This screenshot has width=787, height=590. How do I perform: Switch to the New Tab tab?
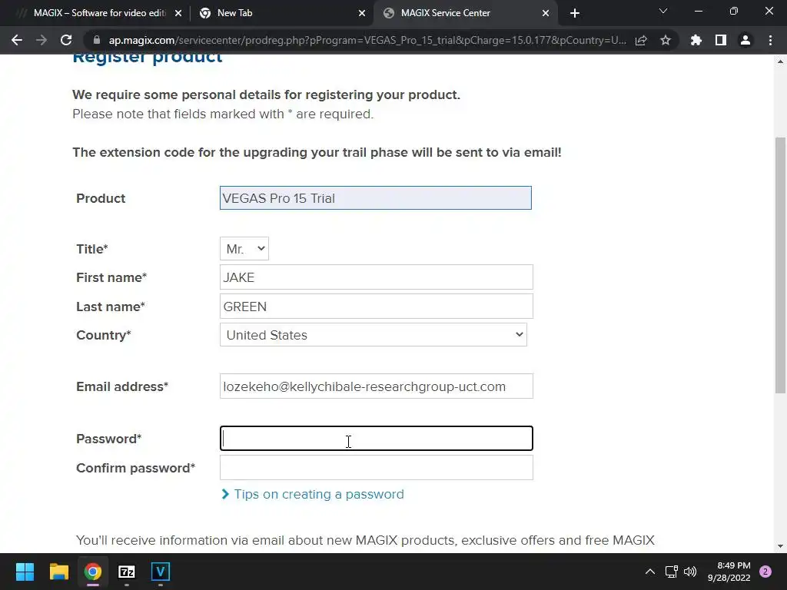(283, 13)
